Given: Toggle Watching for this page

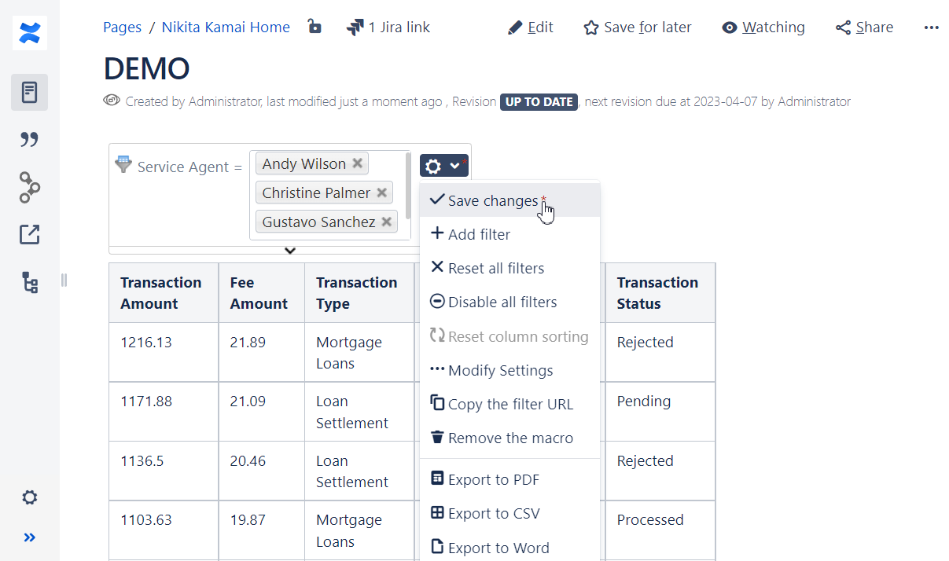Looking at the screenshot, I should click(x=763, y=27).
